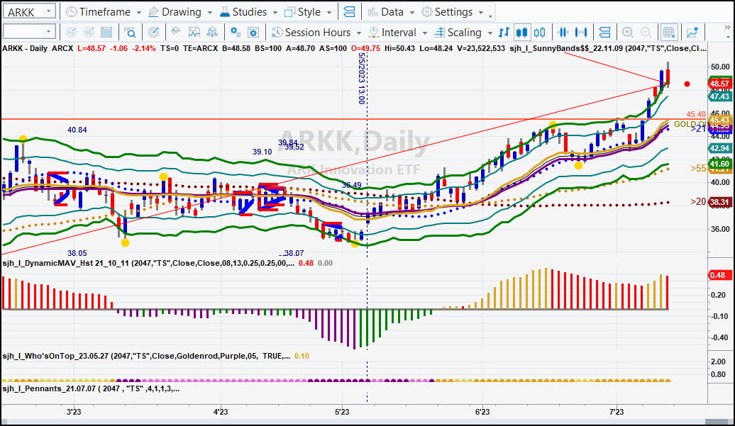Open the Data menu
This screenshot has height=426, width=735.
coord(390,12)
